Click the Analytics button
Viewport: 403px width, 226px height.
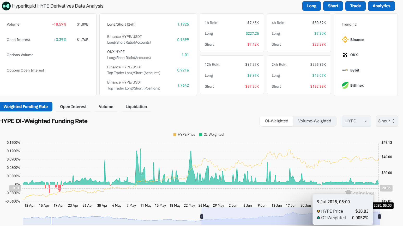pos(381,6)
